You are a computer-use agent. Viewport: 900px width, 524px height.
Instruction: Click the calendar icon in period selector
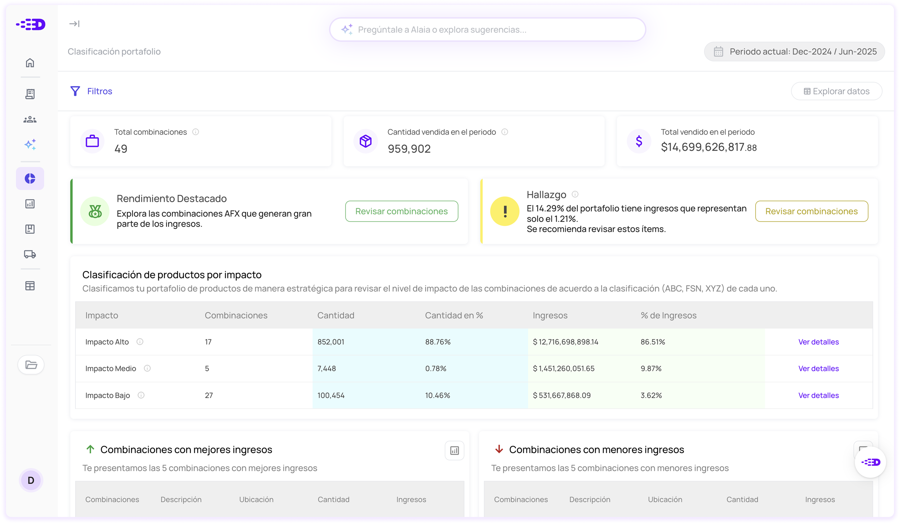[x=718, y=52]
